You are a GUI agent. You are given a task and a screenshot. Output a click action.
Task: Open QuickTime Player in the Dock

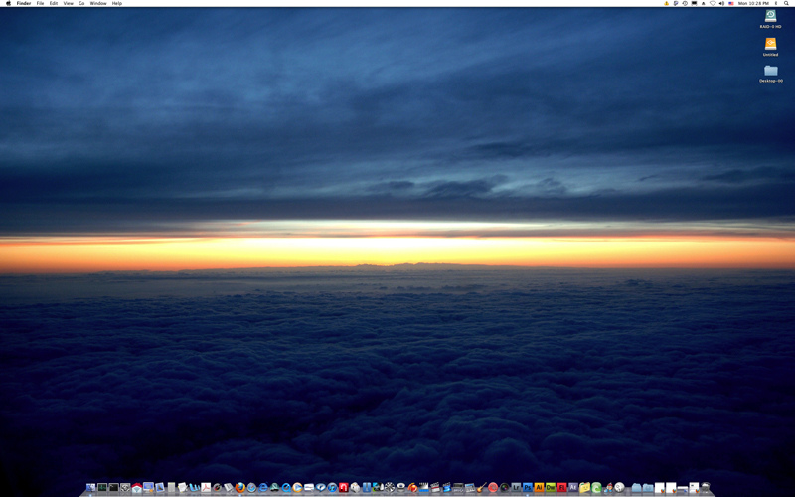[x=286, y=487]
